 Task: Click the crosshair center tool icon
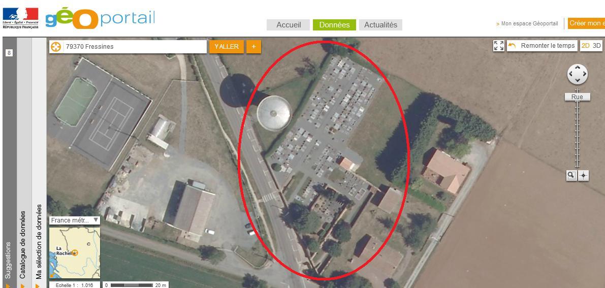click(x=583, y=175)
